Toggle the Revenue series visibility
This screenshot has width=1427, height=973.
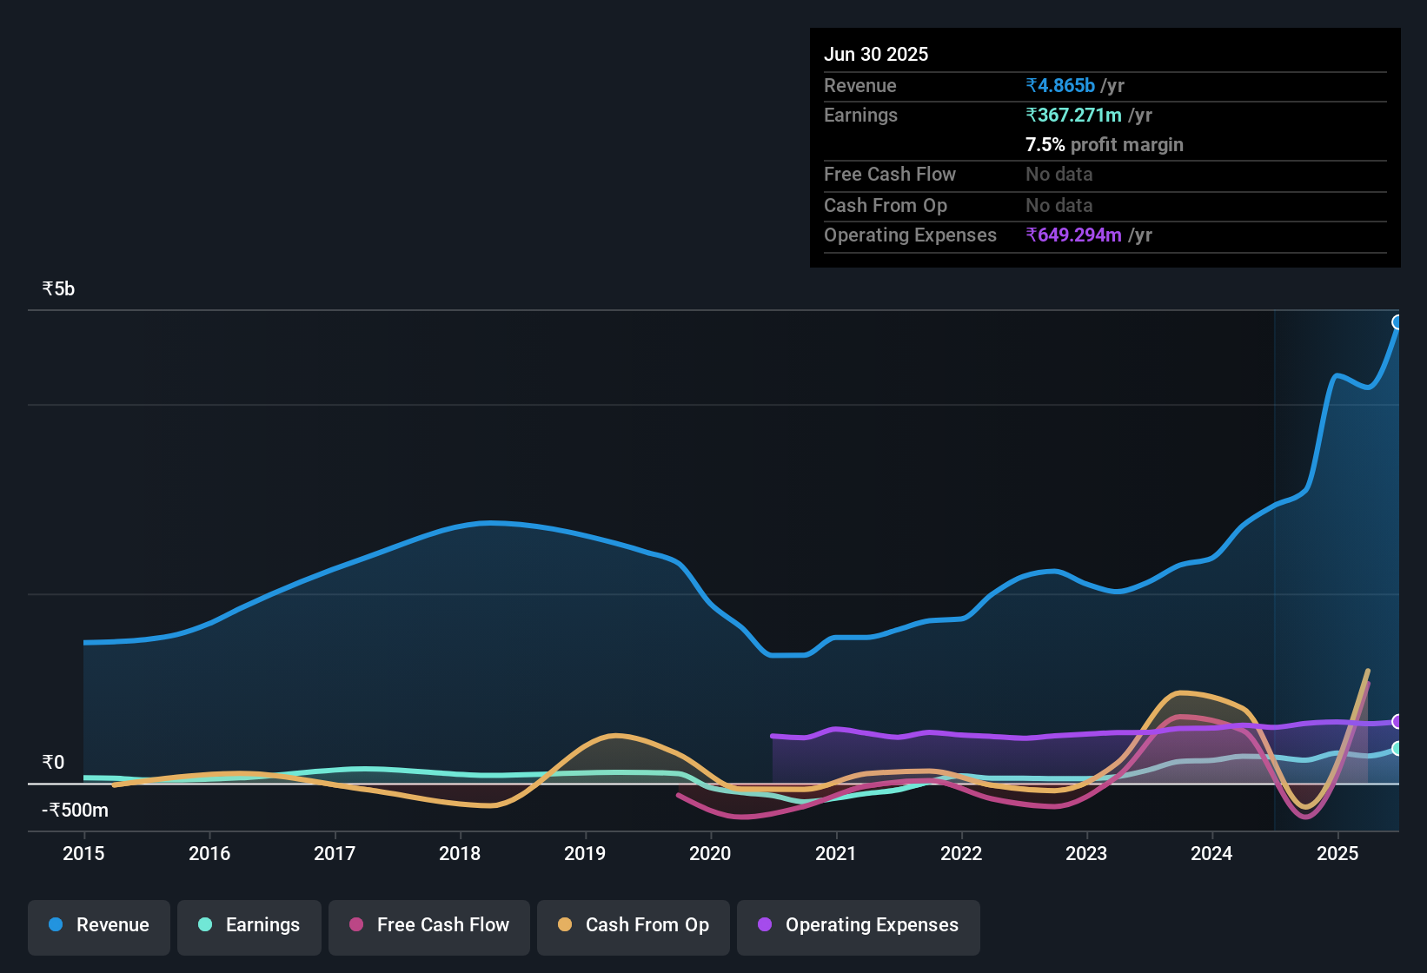(x=98, y=925)
